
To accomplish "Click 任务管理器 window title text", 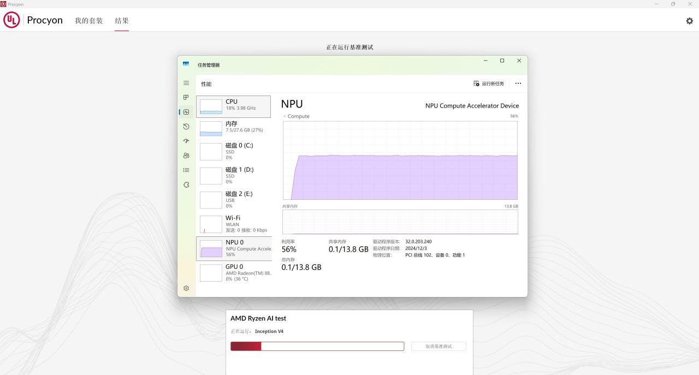I will coord(209,65).
